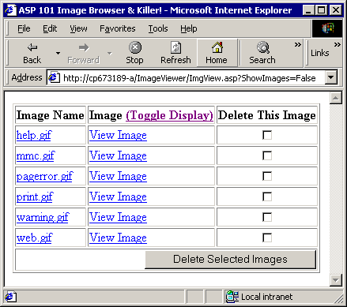
Task: Open the print.gif file link
Action: tap(35, 197)
